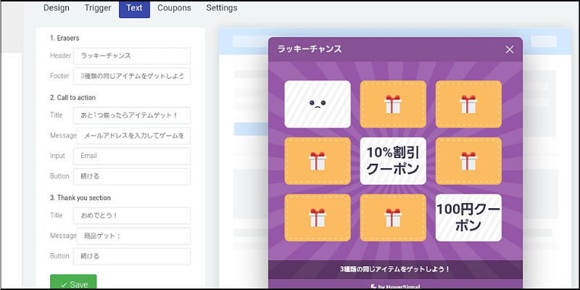Go to the Settings tab
Screen dimensions: 580x290
[222, 8]
